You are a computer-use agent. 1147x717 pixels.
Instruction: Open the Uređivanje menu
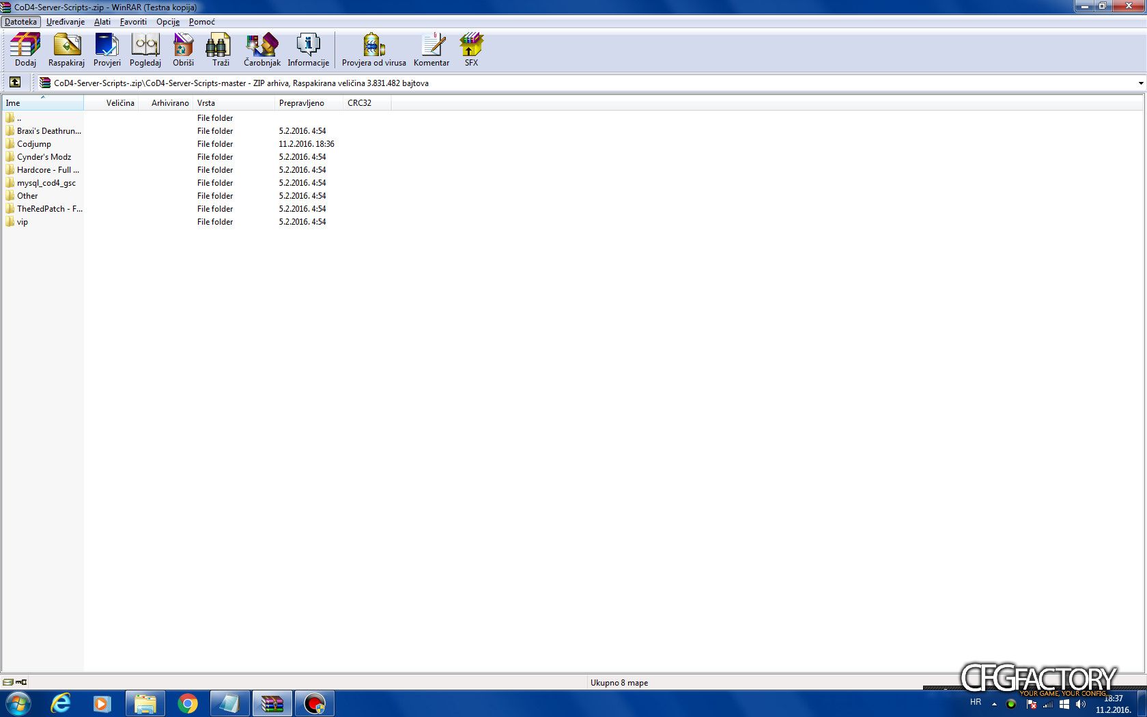coord(66,22)
